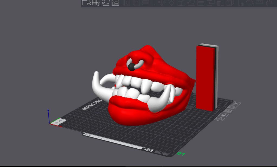The height and width of the screenshot is (167, 277).
Task: Click the Split to objects icon
Action: pos(127,3)
